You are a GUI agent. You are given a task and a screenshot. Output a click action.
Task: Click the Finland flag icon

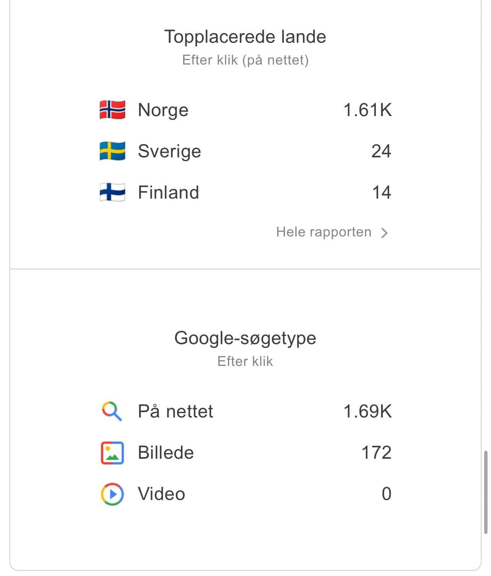tap(112, 192)
